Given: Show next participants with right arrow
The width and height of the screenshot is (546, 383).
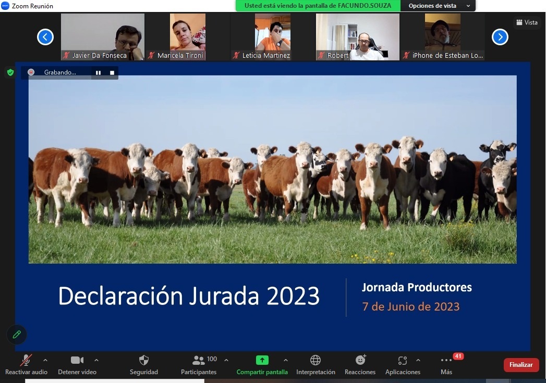Looking at the screenshot, I should pyautogui.click(x=500, y=37).
